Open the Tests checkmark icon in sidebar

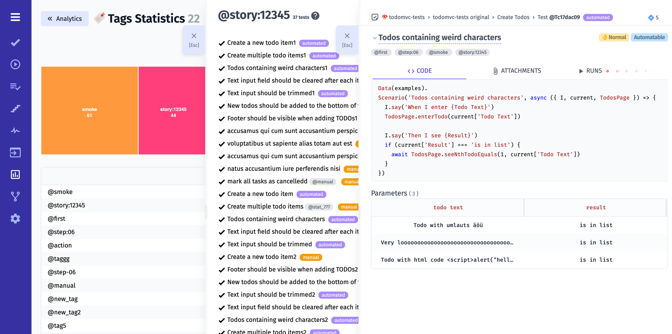15,42
